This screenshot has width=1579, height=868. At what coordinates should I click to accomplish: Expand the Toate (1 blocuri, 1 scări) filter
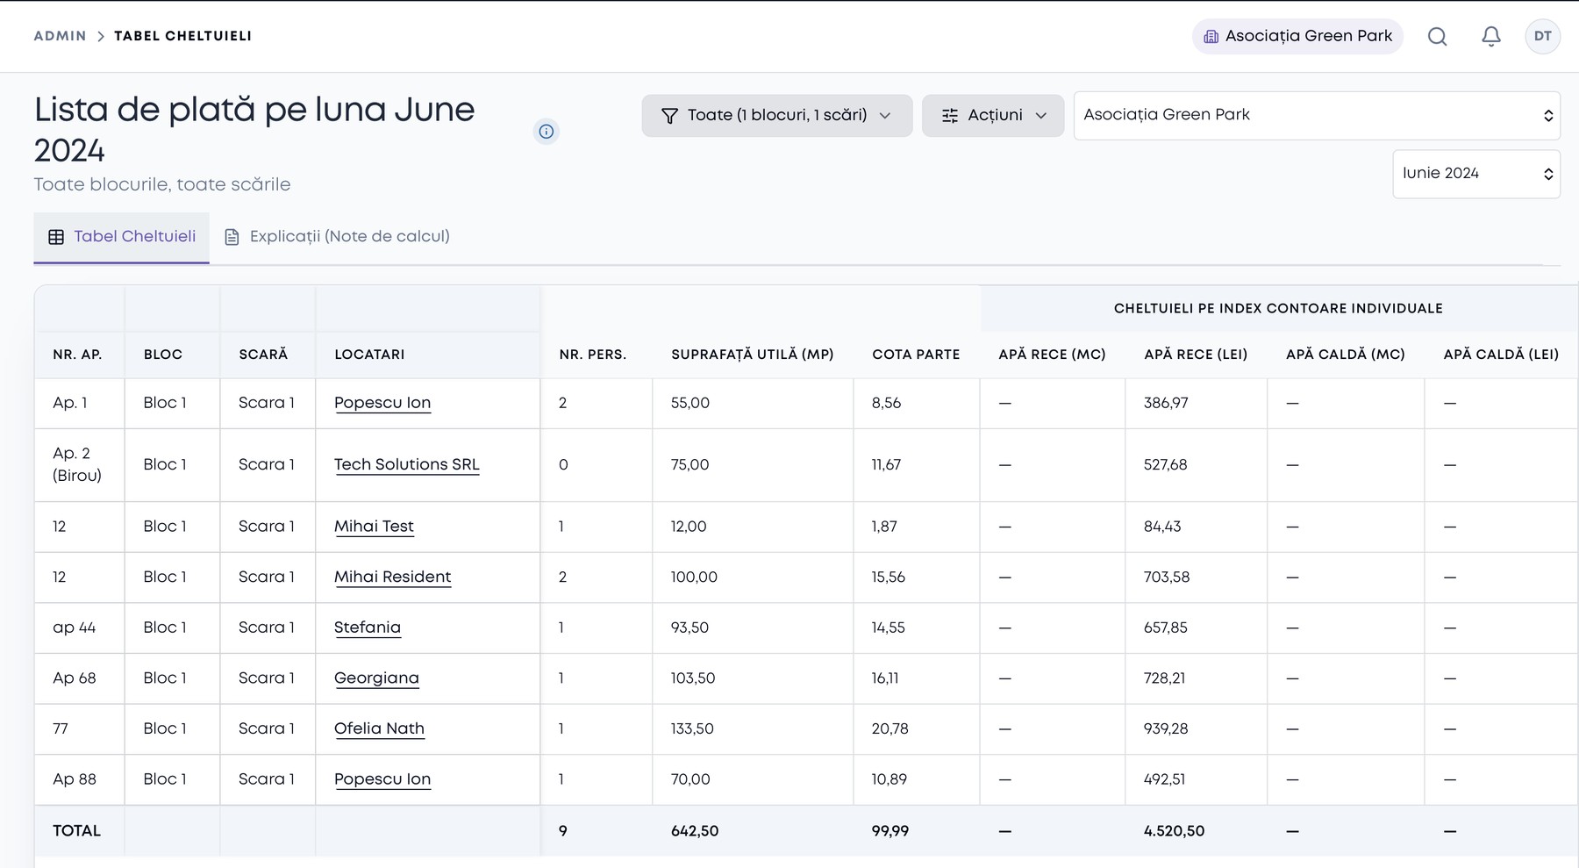[x=776, y=115]
